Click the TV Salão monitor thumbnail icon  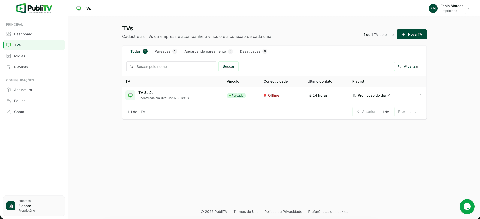130,95
